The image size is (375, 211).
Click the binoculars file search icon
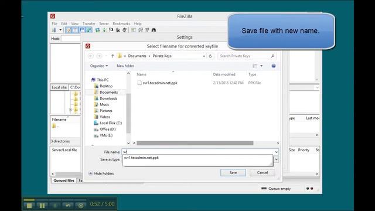[154, 30]
